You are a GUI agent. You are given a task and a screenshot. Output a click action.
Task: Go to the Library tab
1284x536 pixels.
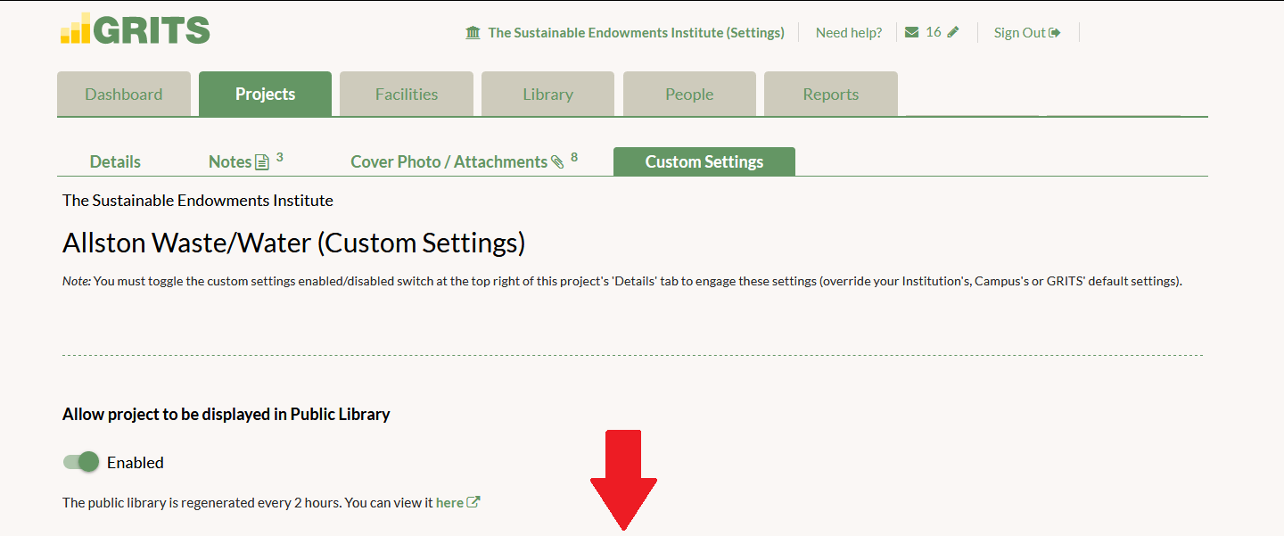coord(548,94)
